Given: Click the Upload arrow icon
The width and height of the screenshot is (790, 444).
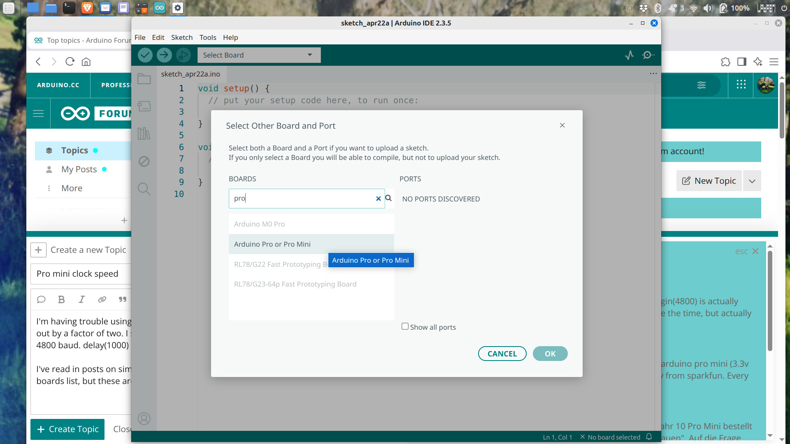Looking at the screenshot, I should click(164, 55).
